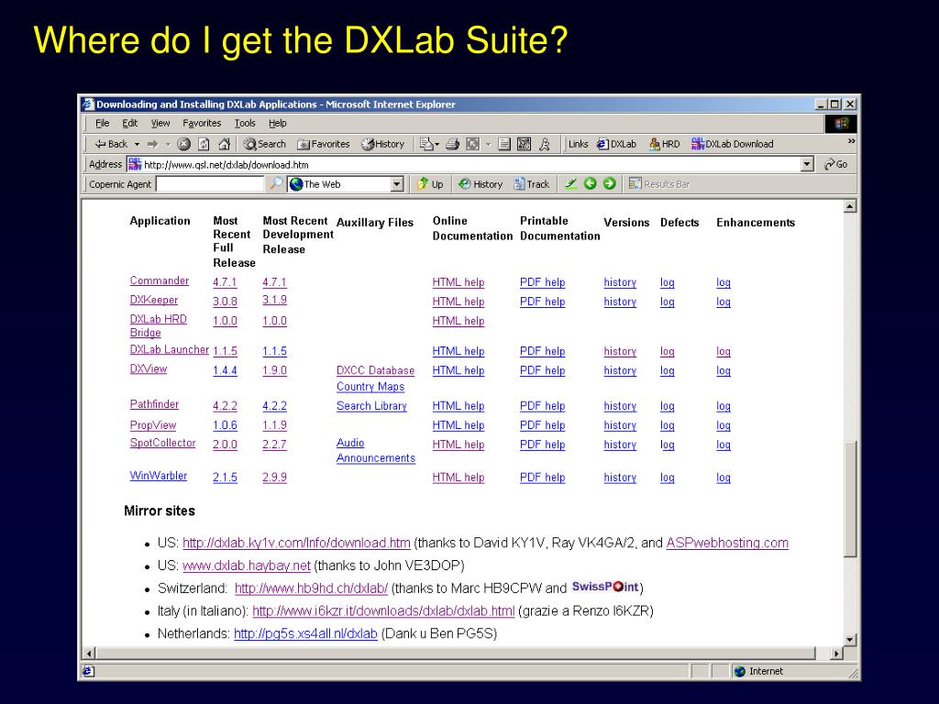Image resolution: width=939 pixels, height=704 pixels.
Task: Click the scroll up arrow button
Action: point(850,206)
